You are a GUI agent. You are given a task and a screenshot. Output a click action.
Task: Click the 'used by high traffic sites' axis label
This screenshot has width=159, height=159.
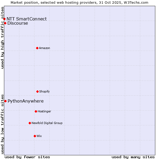[2, 38]
